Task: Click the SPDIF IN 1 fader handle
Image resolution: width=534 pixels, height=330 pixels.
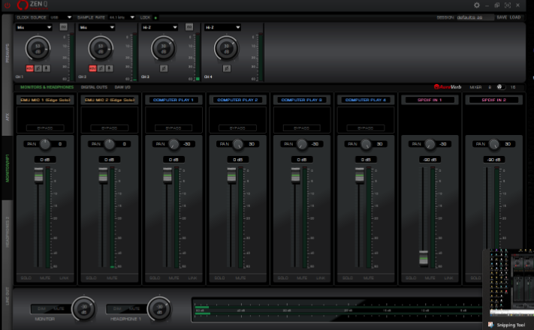Action: (x=424, y=257)
